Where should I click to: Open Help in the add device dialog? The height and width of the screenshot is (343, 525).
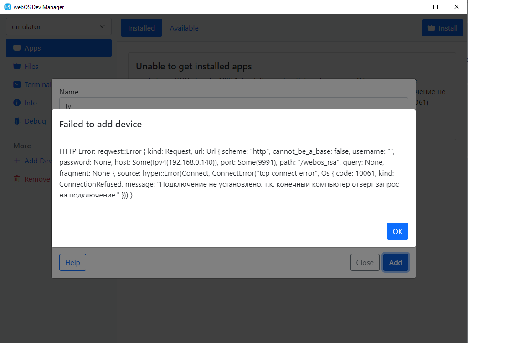point(72,262)
